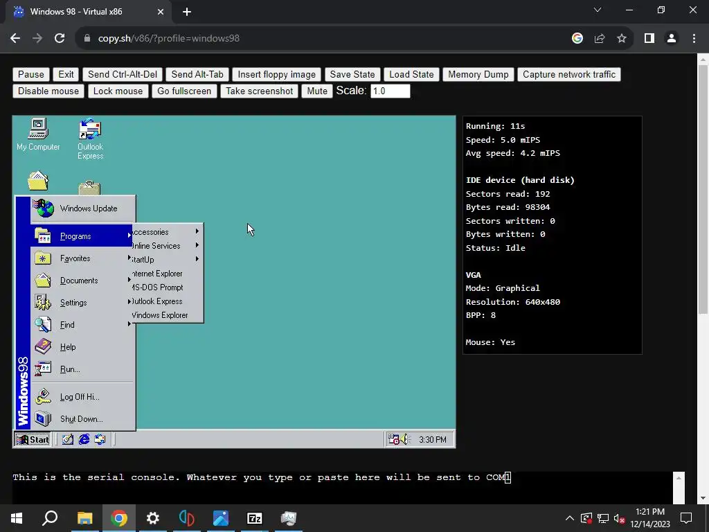Open Chrome three-dot menu

(694, 39)
